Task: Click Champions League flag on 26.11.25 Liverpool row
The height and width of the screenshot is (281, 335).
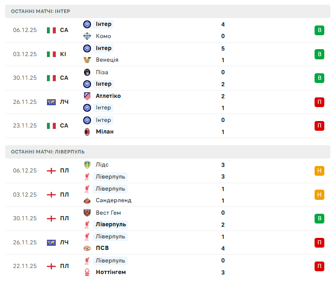Action: coord(51,243)
